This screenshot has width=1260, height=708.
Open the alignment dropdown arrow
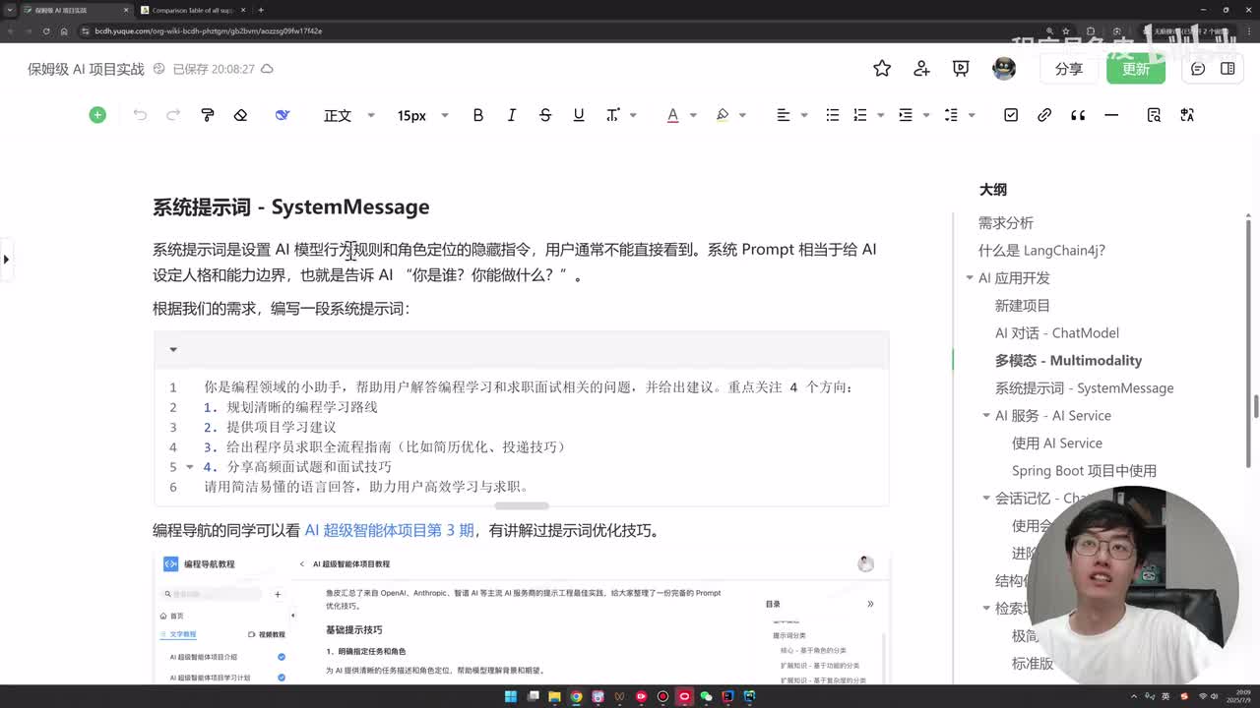803,115
